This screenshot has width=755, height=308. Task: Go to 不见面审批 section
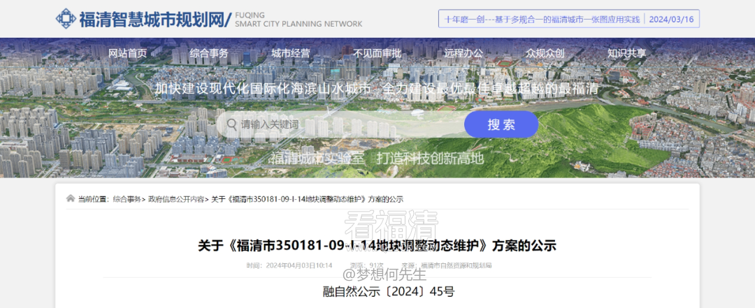tap(377, 53)
